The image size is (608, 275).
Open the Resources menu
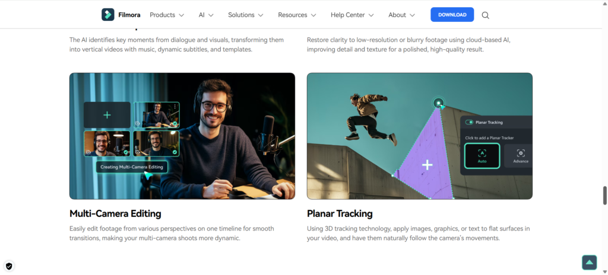tap(296, 15)
